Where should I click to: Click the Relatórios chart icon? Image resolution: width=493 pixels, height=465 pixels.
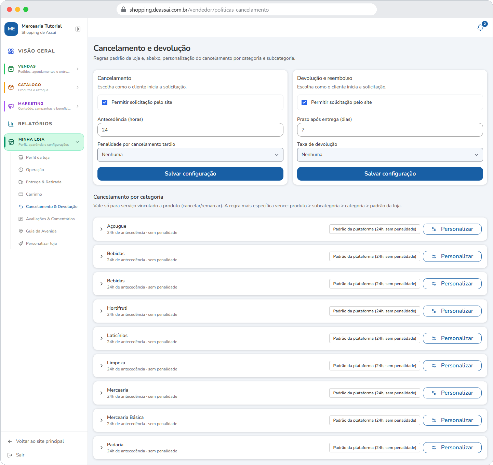click(11, 124)
